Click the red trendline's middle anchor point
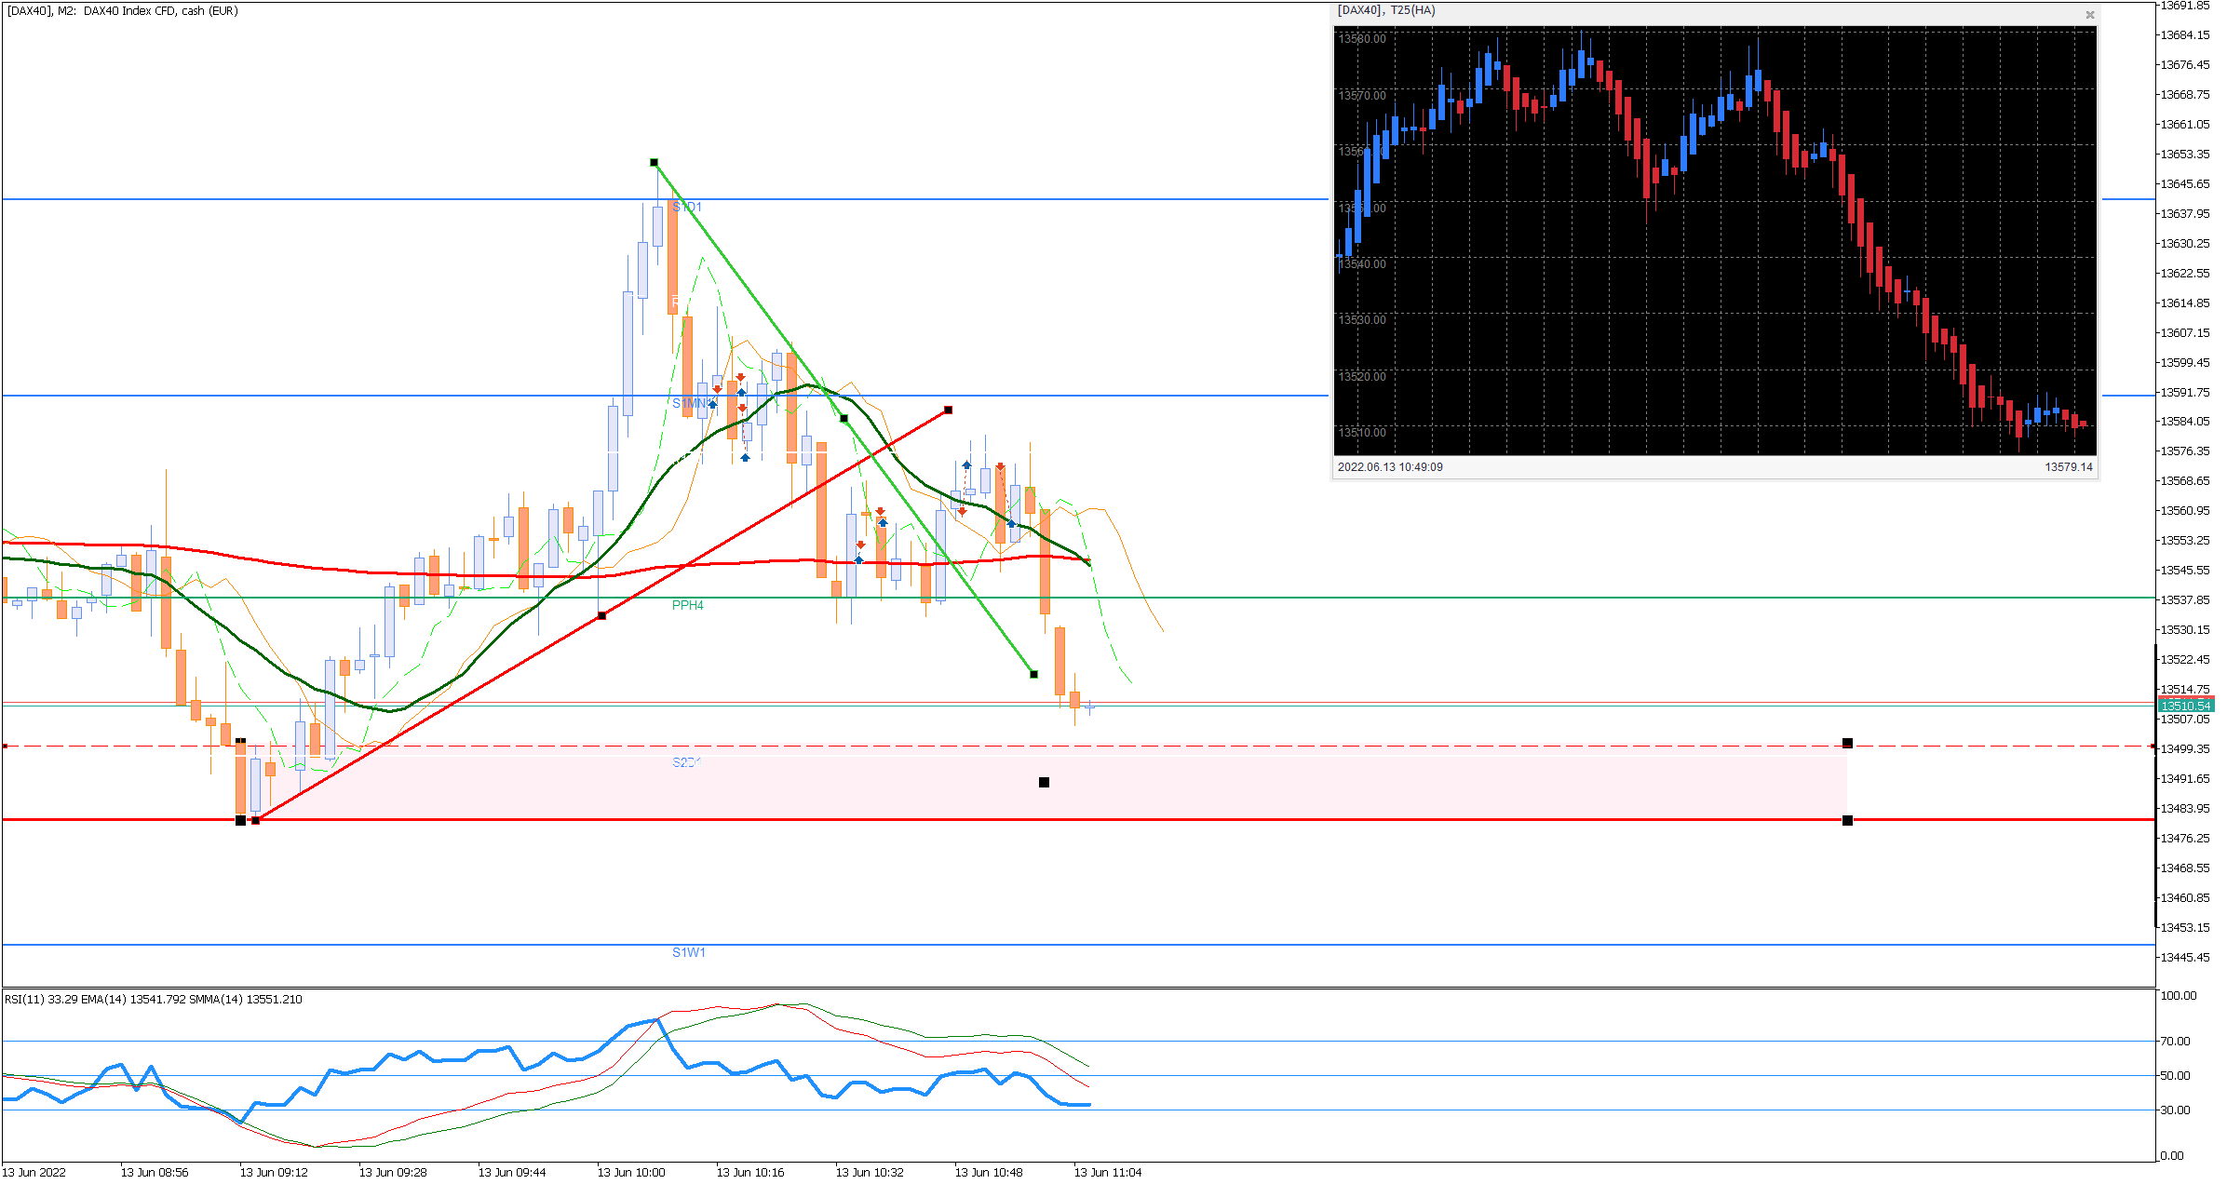Viewport: 2227px width, 1184px height. [x=601, y=615]
